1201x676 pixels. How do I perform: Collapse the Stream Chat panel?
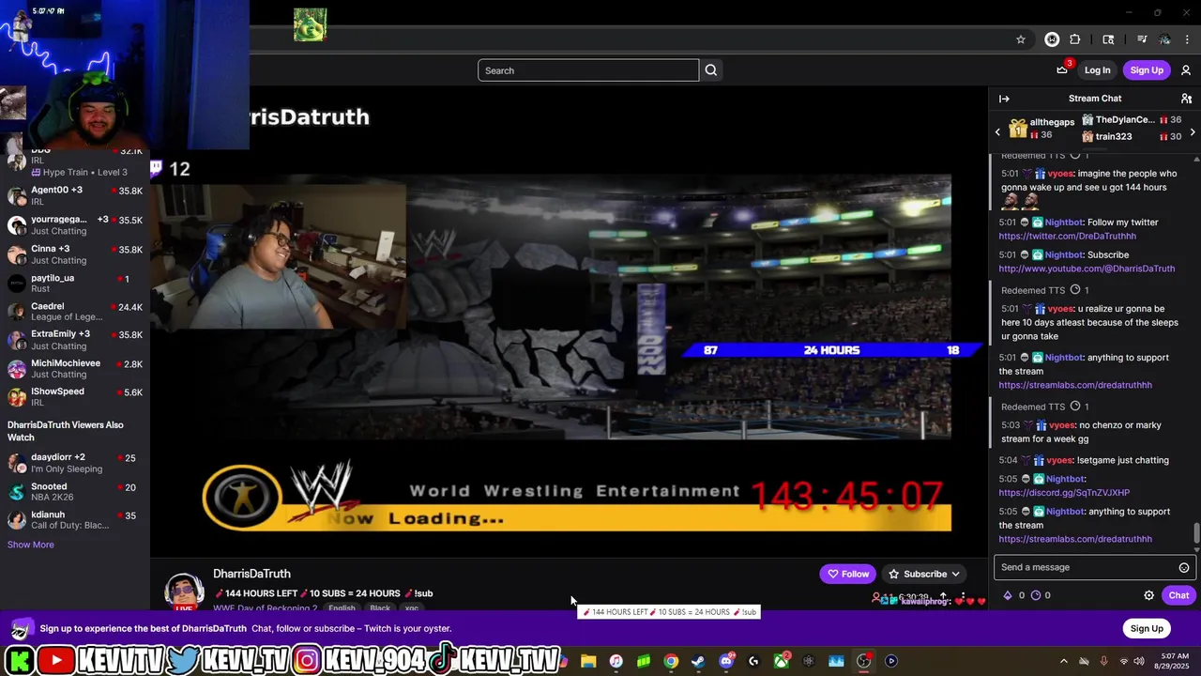[x=1004, y=99]
